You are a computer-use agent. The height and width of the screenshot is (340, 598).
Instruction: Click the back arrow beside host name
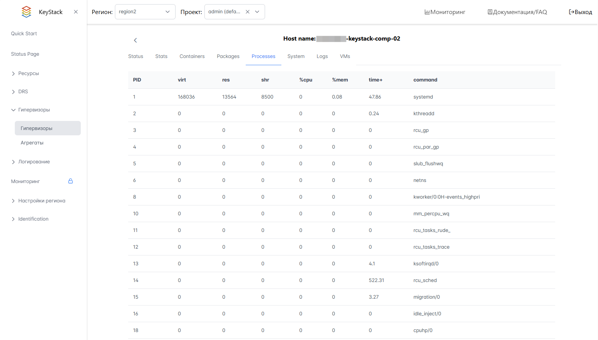(135, 40)
